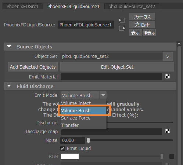Click the go-to-output connection icon
Image resolution: width=183 pixels, height=165 pixels.
(122, 28)
